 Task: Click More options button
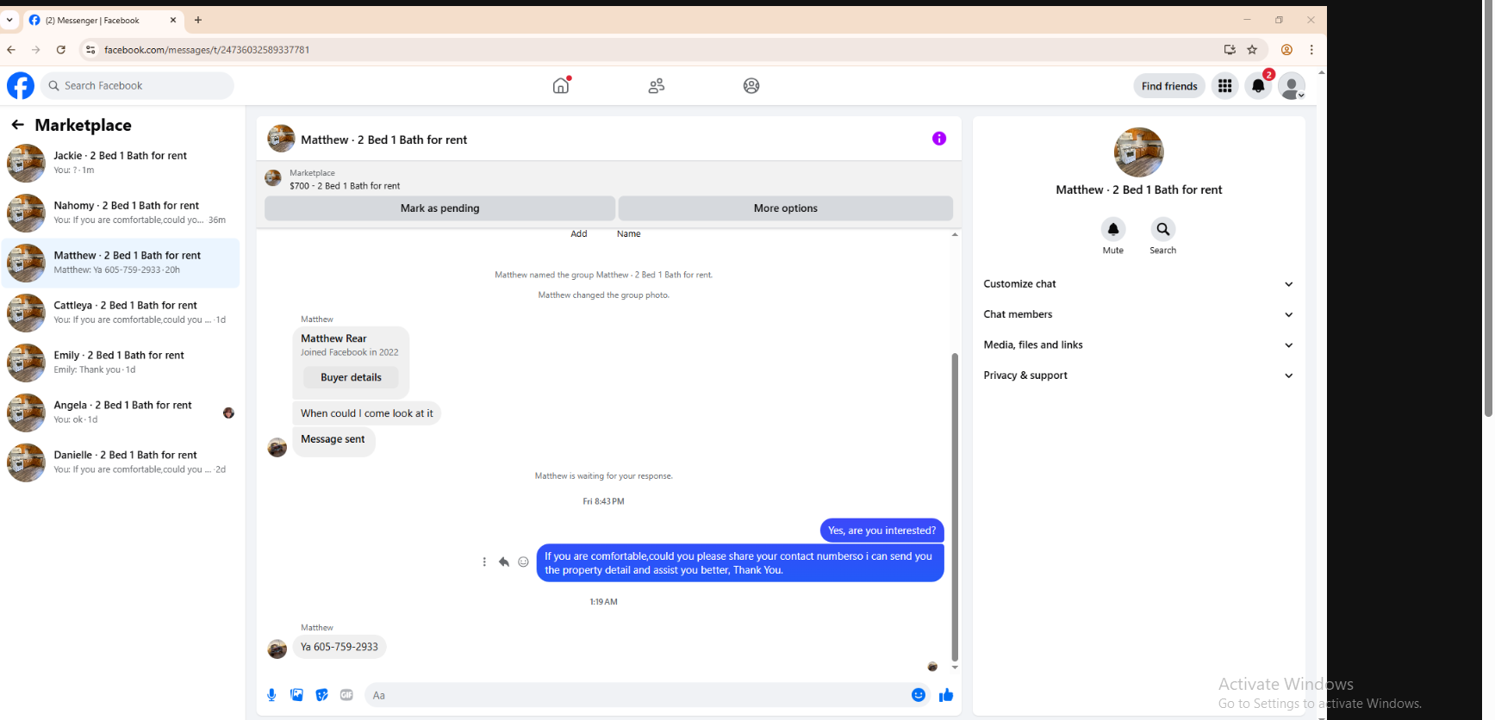pos(785,208)
